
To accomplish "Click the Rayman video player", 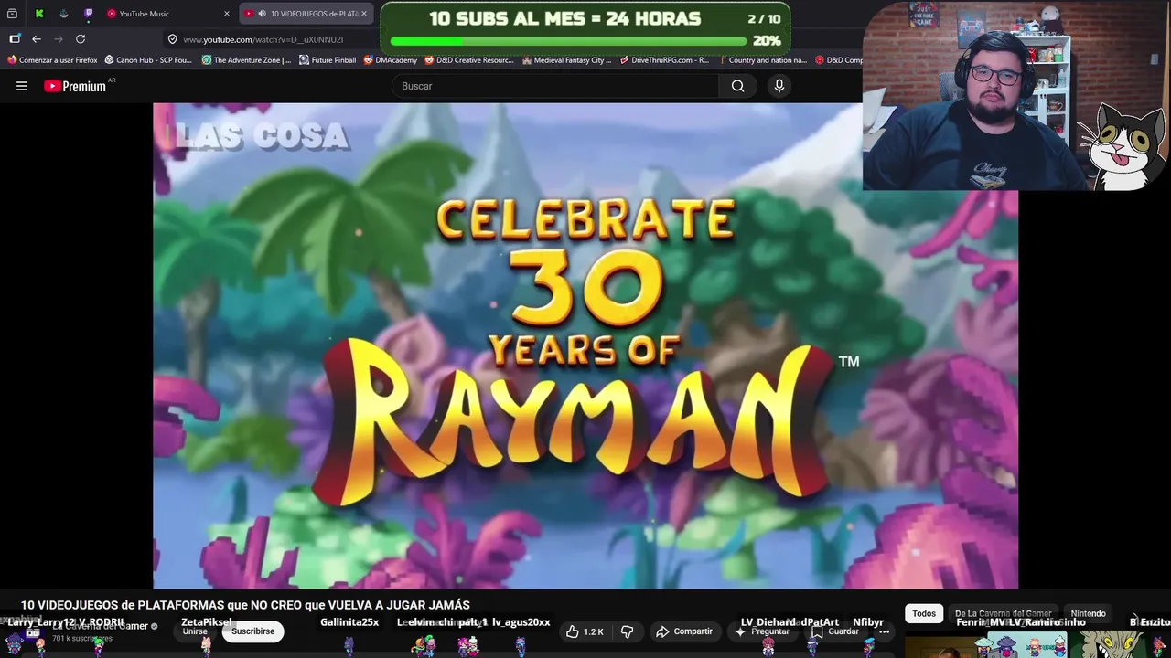I will (x=585, y=345).
